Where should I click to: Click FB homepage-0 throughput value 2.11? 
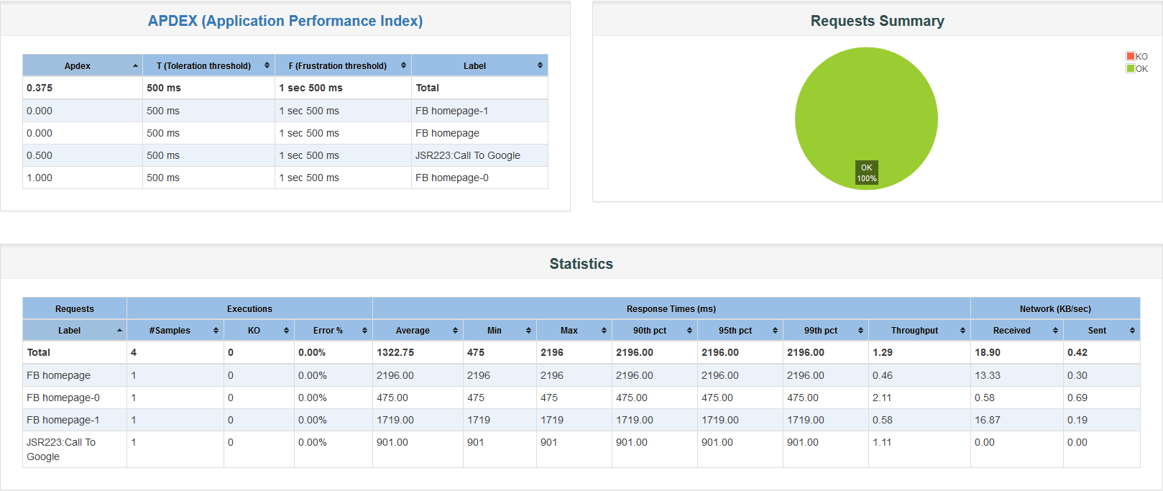(x=882, y=398)
